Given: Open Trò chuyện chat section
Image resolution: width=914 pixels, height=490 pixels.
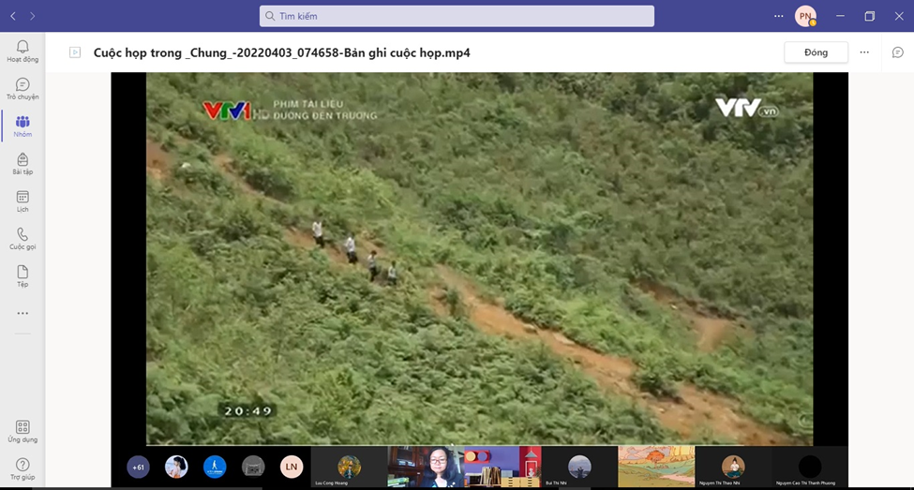Looking at the screenshot, I should [22, 89].
